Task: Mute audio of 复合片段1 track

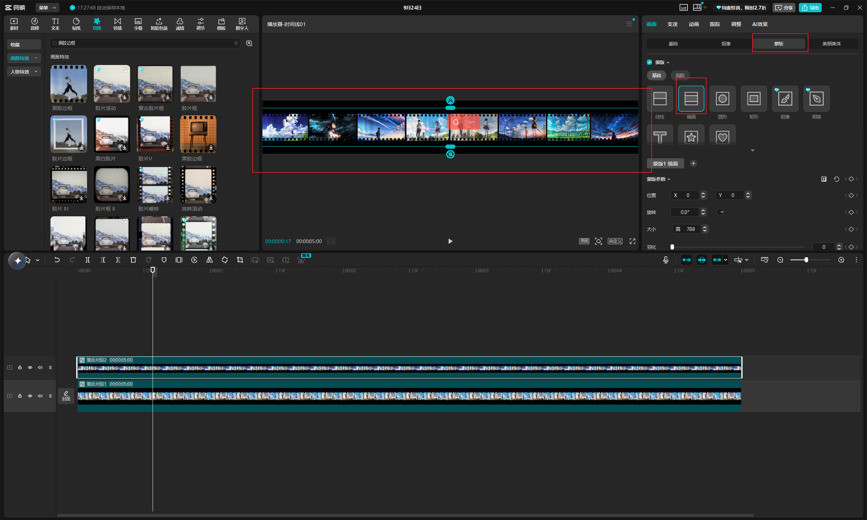Action: 40,396
